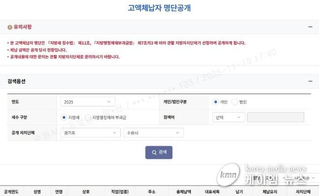The width and height of the screenshot is (319, 196).
Task: Select the 법인 radio button
Action: click(x=235, y=102)
